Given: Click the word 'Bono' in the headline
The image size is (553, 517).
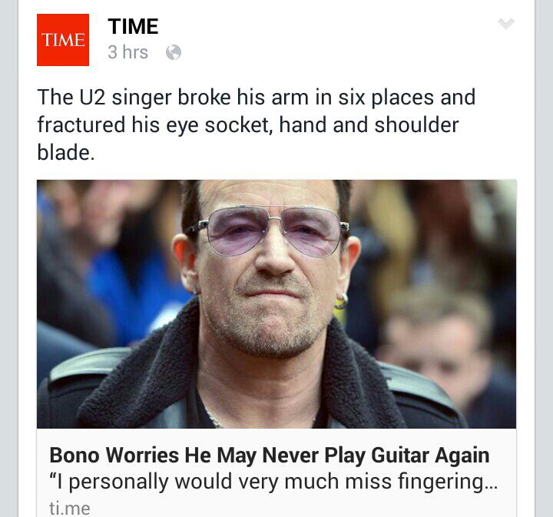Looking at the screenshot, I should tap(75, 455).
